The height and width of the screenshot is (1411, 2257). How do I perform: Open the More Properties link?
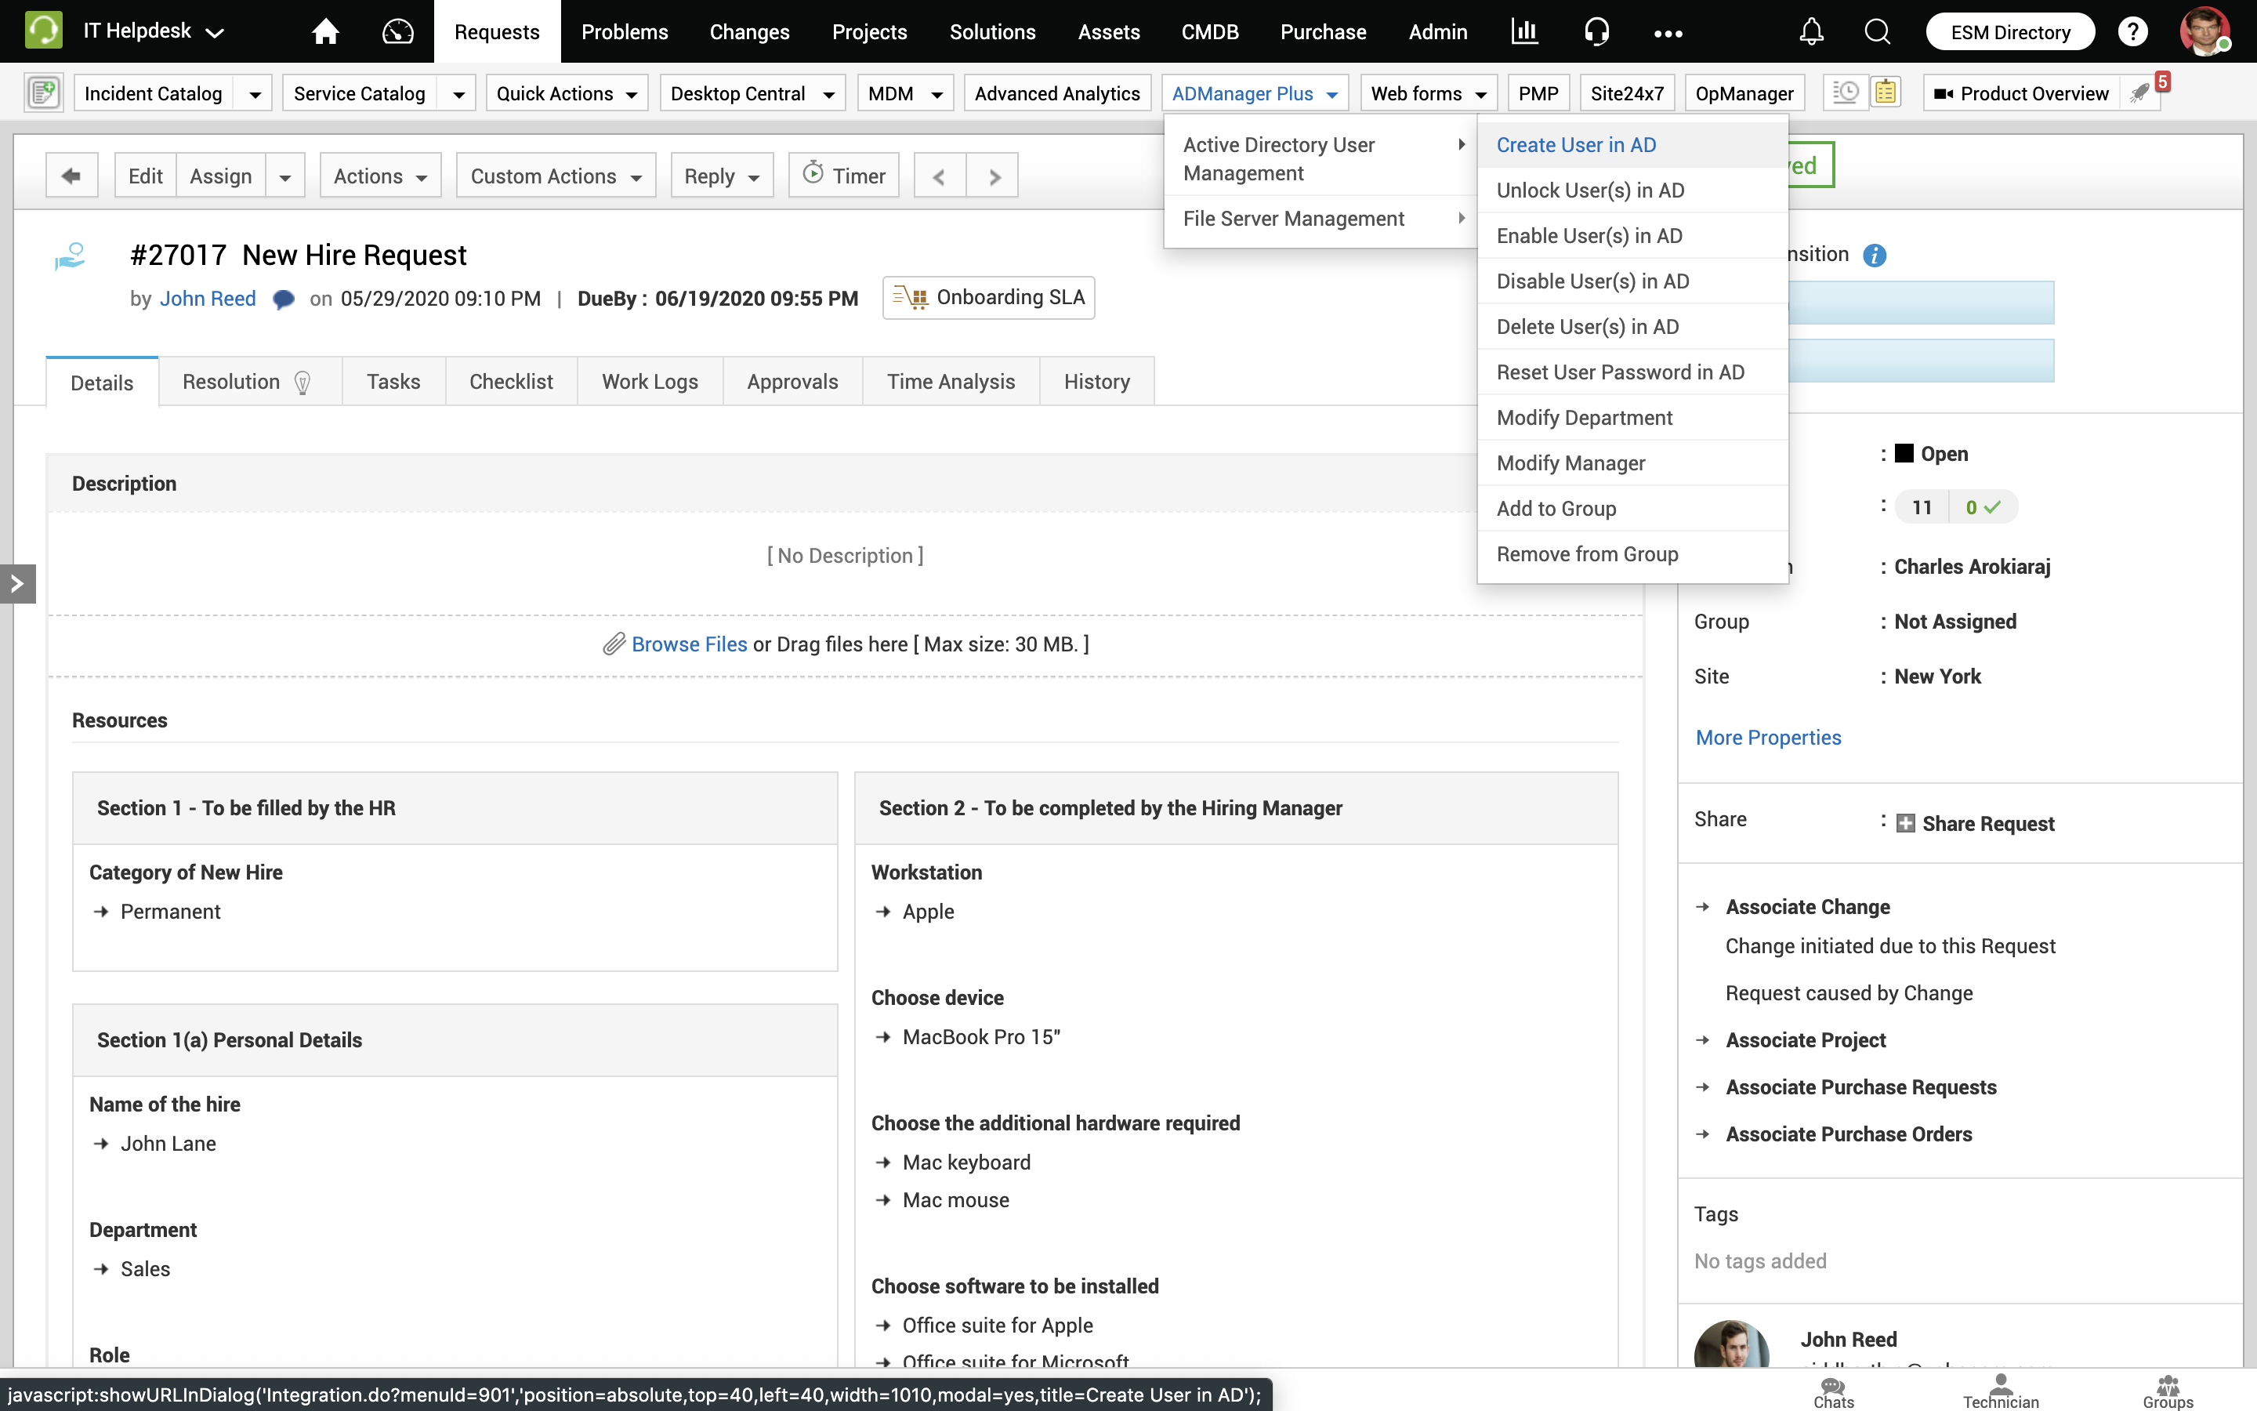[x=1767, y=737]
